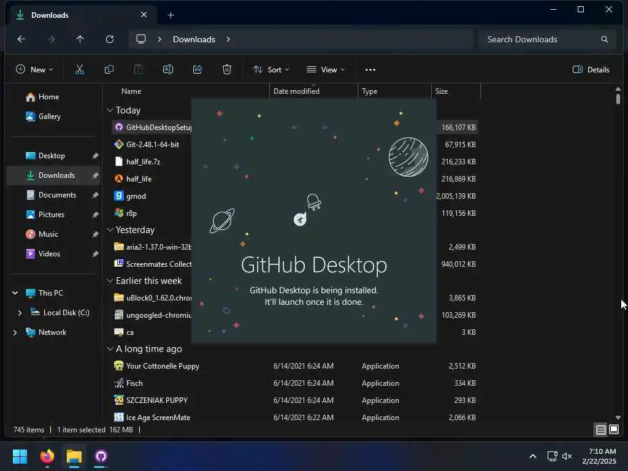Select the r8p file

tap(131, 213)
